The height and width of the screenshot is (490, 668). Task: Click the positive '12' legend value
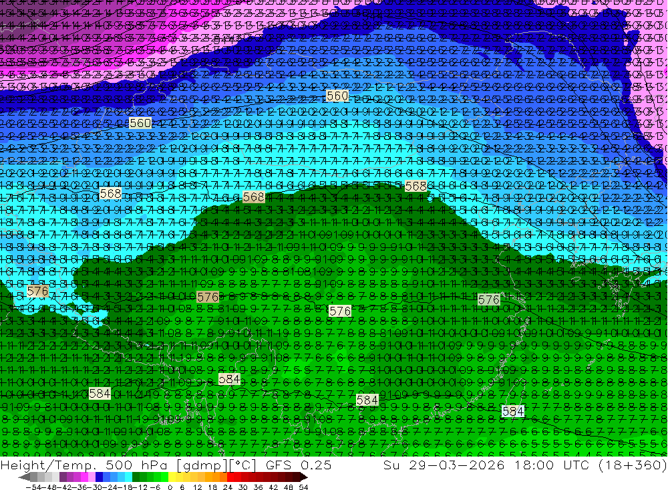pos(198,487)
